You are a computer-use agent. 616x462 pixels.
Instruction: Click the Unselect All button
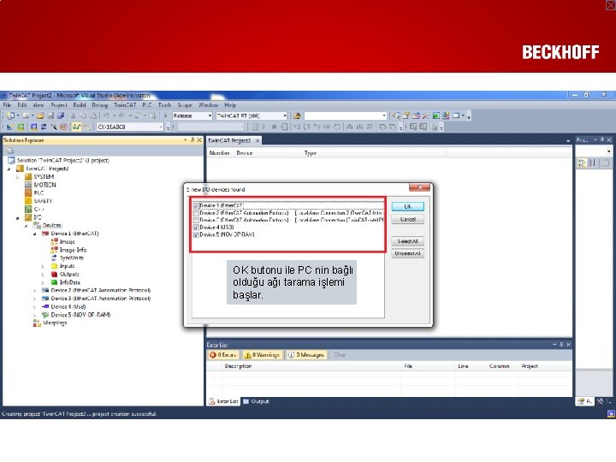(x=407, y=253)
